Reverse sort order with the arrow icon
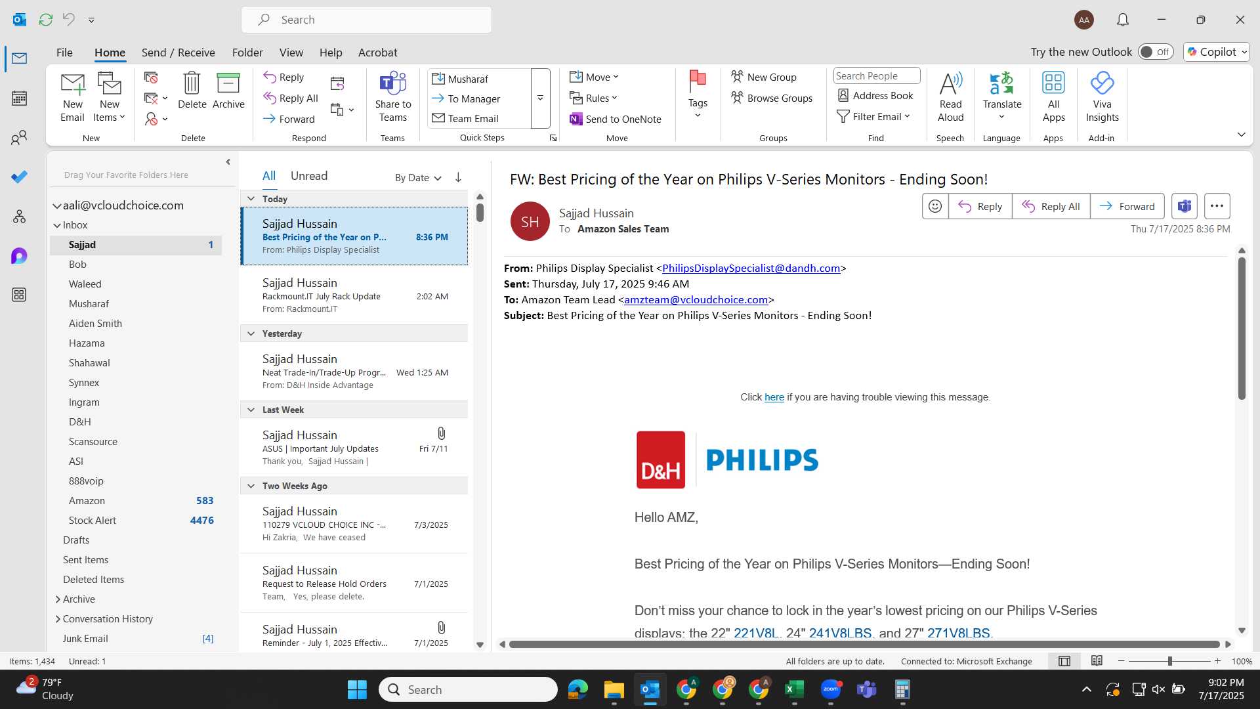The image size is (1260, 709). pos(458,177)
